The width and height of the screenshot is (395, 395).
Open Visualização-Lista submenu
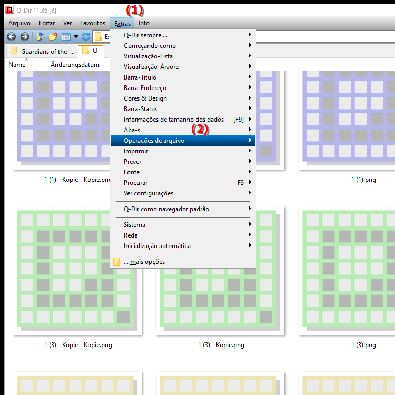point(183,56)
